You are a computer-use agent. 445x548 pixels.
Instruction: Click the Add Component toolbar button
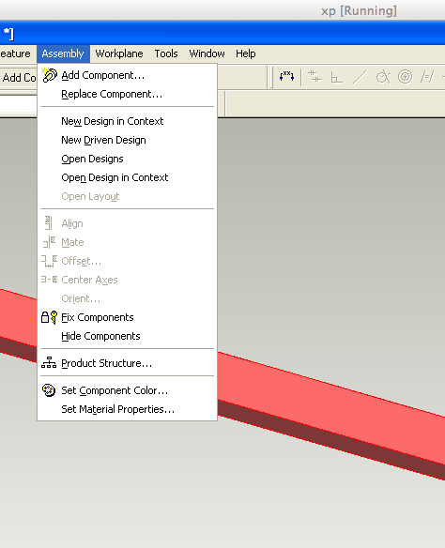[18, 78]
